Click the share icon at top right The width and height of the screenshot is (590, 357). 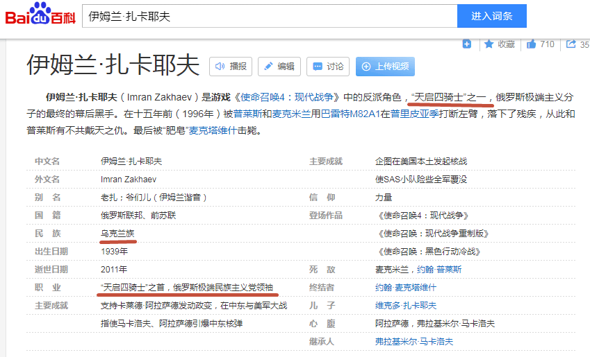tap(571, 44)
